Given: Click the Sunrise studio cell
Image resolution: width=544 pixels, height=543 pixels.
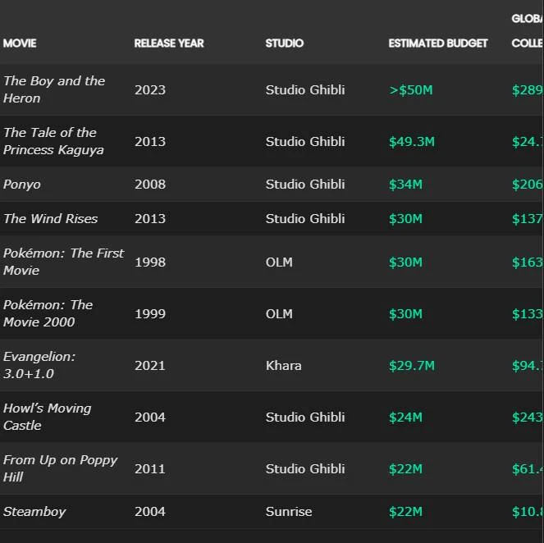Looking at the screenshot, I should click(289, 512).
